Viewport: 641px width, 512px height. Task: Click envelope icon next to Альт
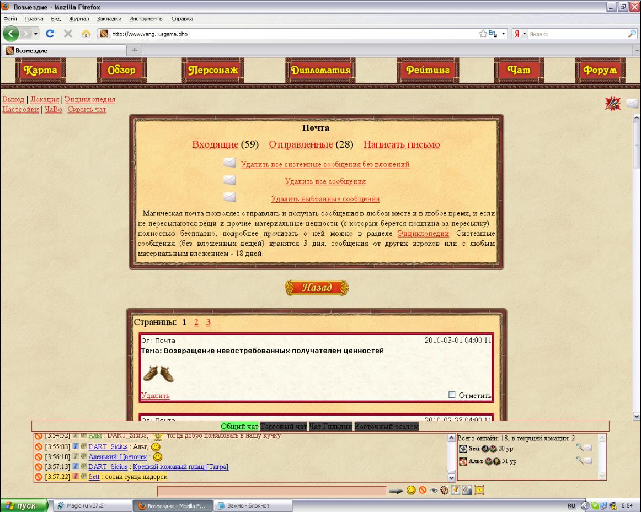pos(588,461)
